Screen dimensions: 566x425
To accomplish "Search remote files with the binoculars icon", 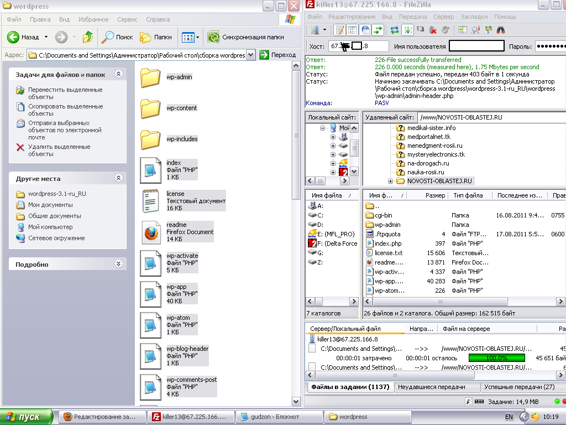I will pyautogui.click(x=501, y=30).
